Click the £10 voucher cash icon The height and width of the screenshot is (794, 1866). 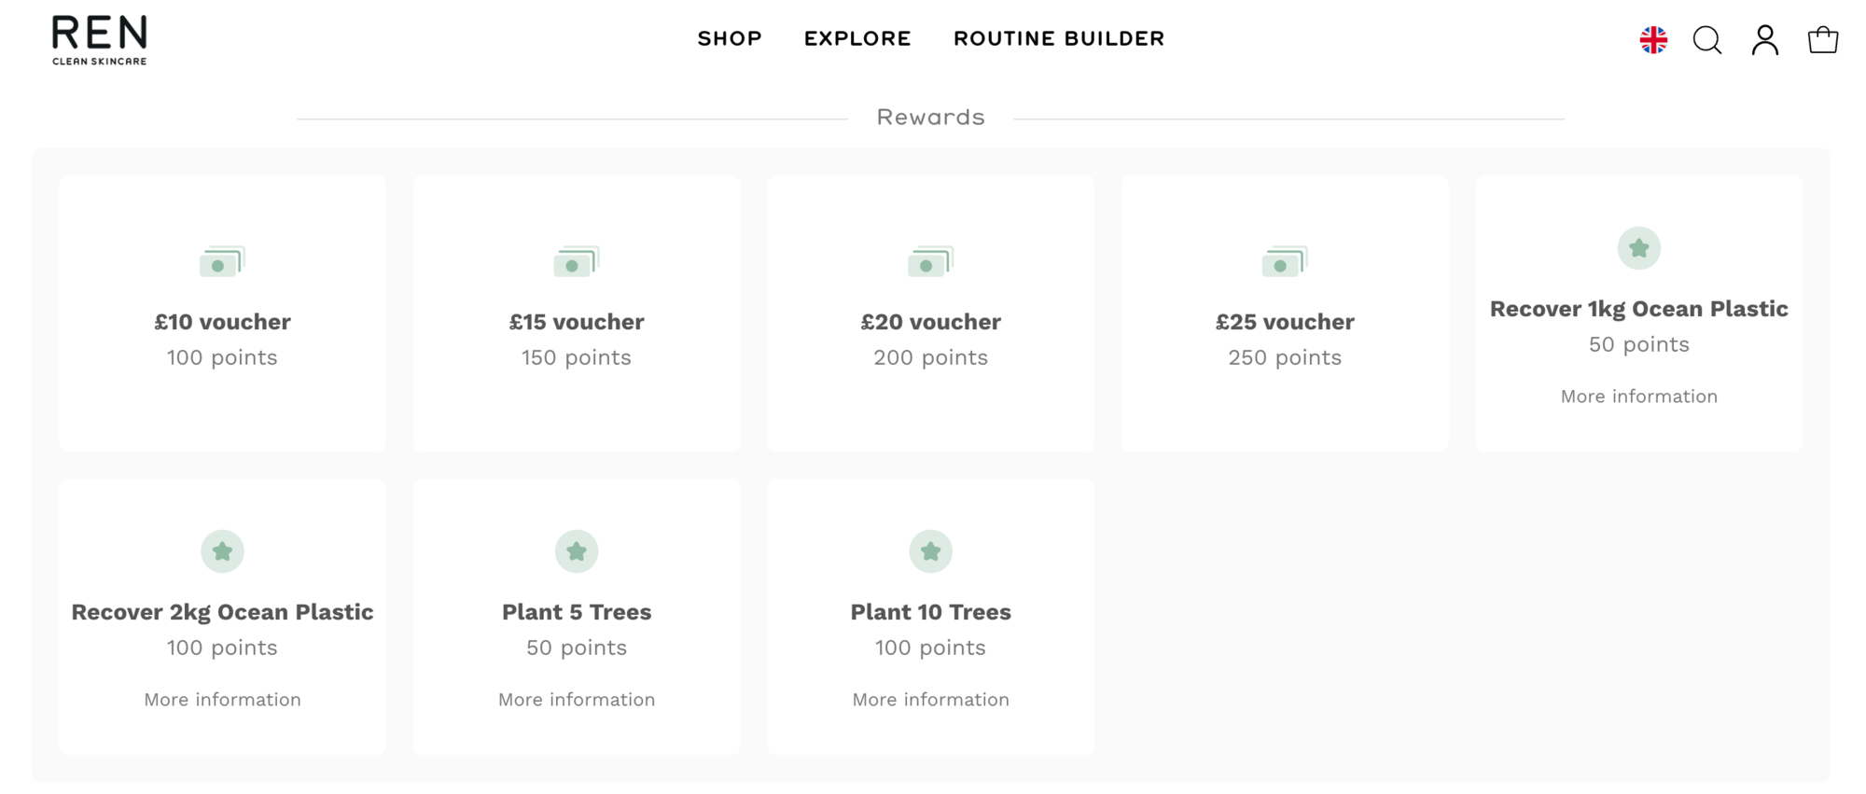pos(222,261)
